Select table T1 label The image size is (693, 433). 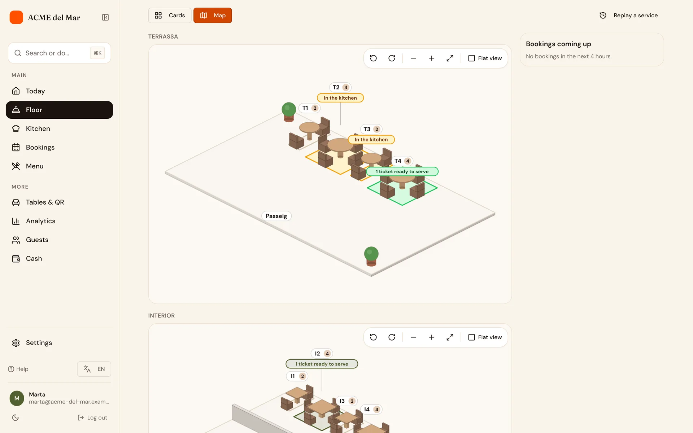310,108
